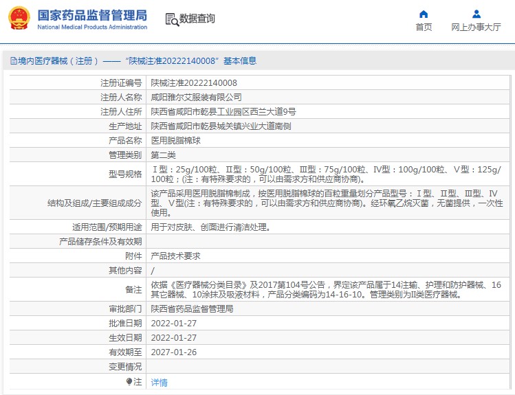The width and height of the screenshot is (515, 395).
Task: Open 网上办事大厅 text link
Action: coord(476,27)
